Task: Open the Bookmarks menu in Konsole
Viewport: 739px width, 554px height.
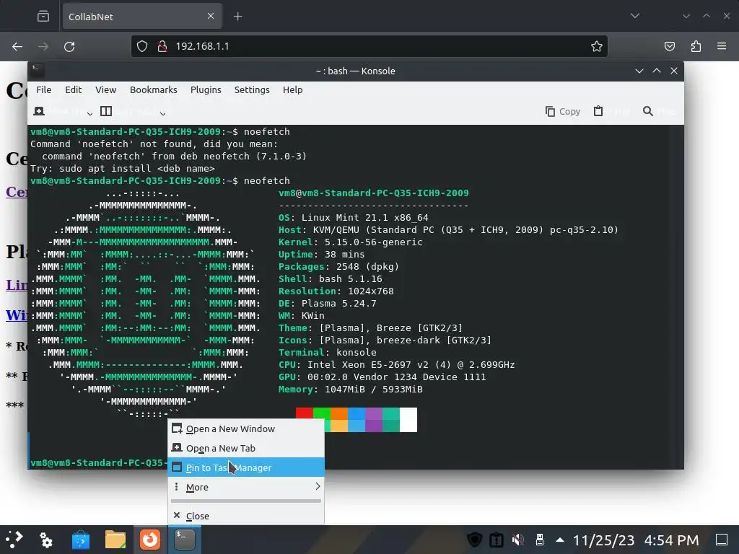Action: pos(154,89)
